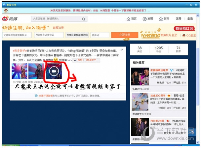Play the video thumbnail with camera icon
This screenshot has width=202, height=148.
point(54,71)
